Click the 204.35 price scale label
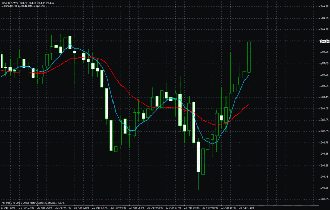The image size is (330, 210). click(325, 75)
